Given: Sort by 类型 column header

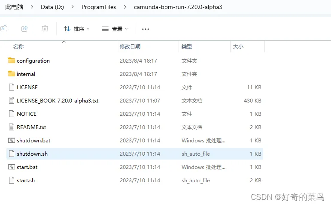Looking at the screenshot, I should 187,47.
